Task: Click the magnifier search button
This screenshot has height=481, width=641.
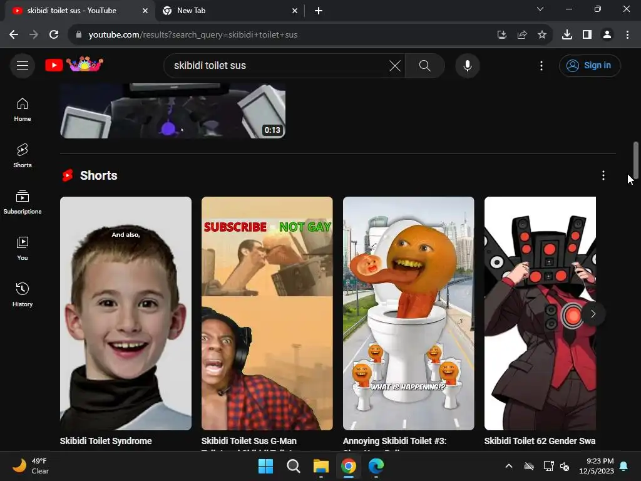Action: pyautogui.click(x=425, y=65)
